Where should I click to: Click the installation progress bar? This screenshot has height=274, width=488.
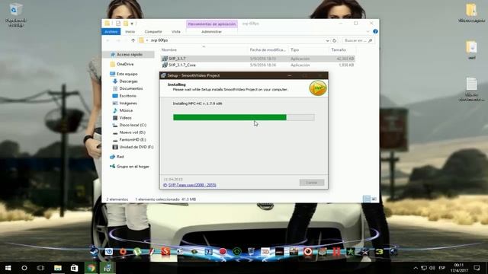(244, 117)
